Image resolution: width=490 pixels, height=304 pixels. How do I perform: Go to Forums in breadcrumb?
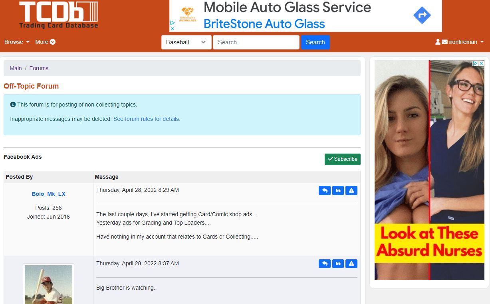39,68
